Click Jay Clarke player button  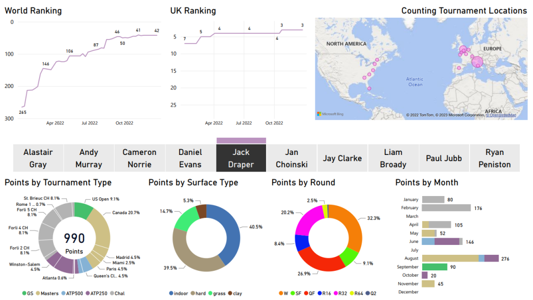tap(342, 158)
